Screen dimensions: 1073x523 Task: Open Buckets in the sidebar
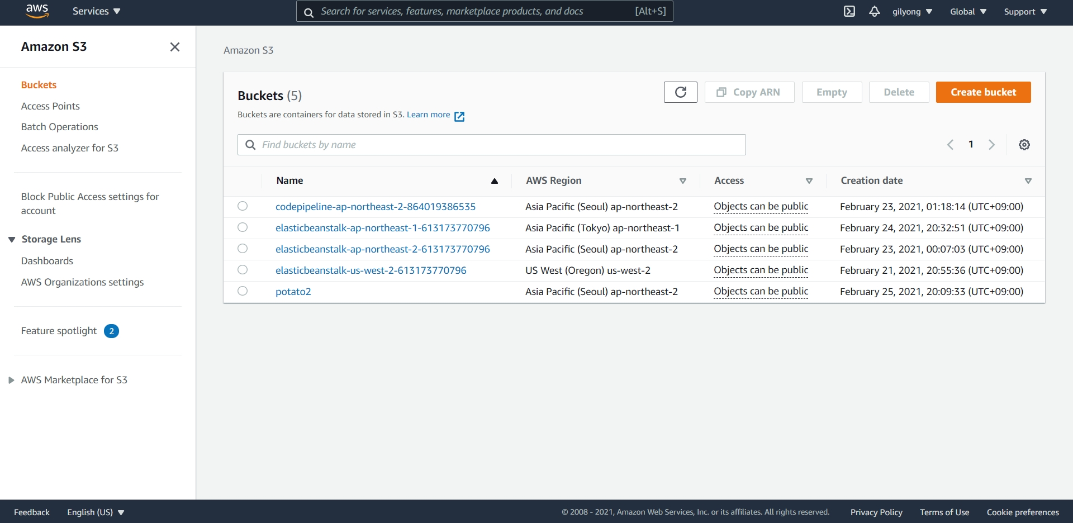coord(39,85)
